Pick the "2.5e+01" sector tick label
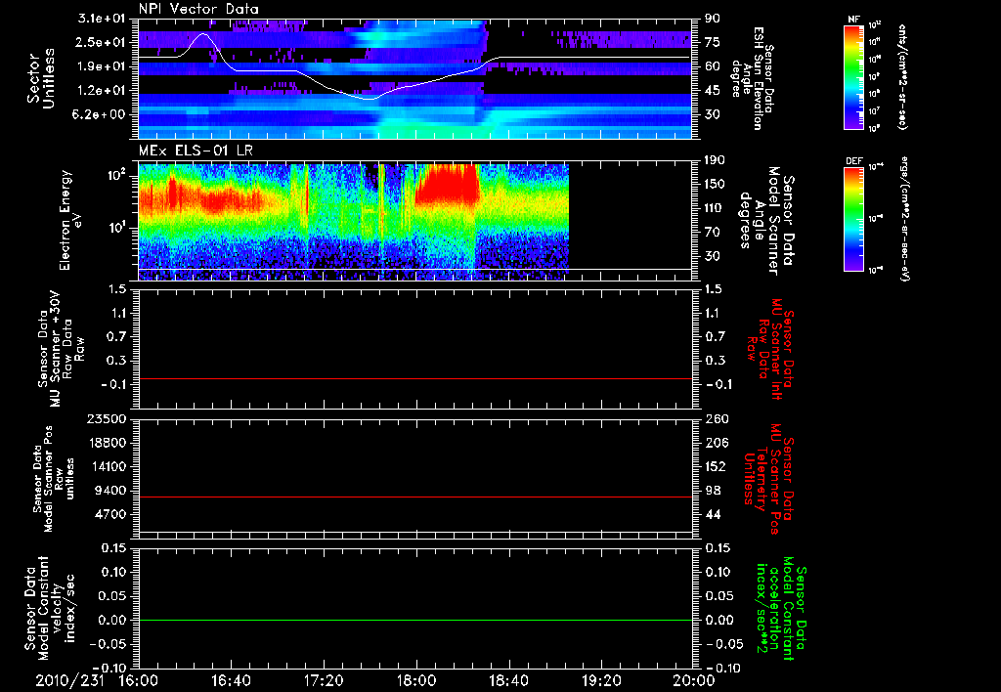 pyautogui.click(x=102, y=42)
